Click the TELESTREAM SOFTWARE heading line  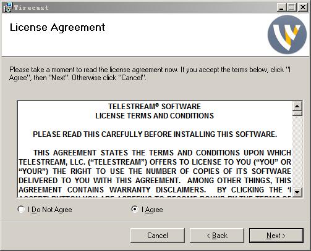[155, 107]
